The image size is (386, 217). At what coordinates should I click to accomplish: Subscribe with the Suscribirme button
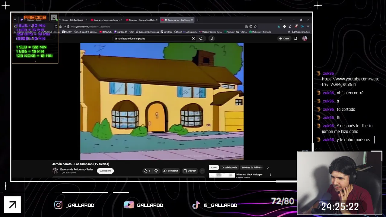tap(105, 171)
